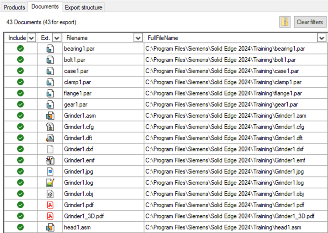Click the part icon for flange1.par
The image size is (328, 233).
click(x=50, y=93)
